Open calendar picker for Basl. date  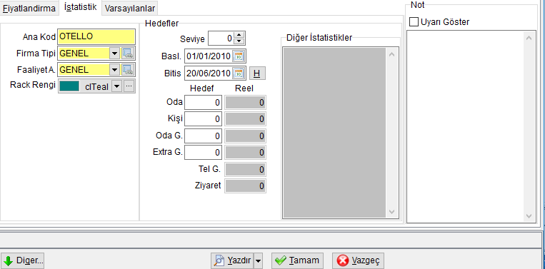point(239,56)
